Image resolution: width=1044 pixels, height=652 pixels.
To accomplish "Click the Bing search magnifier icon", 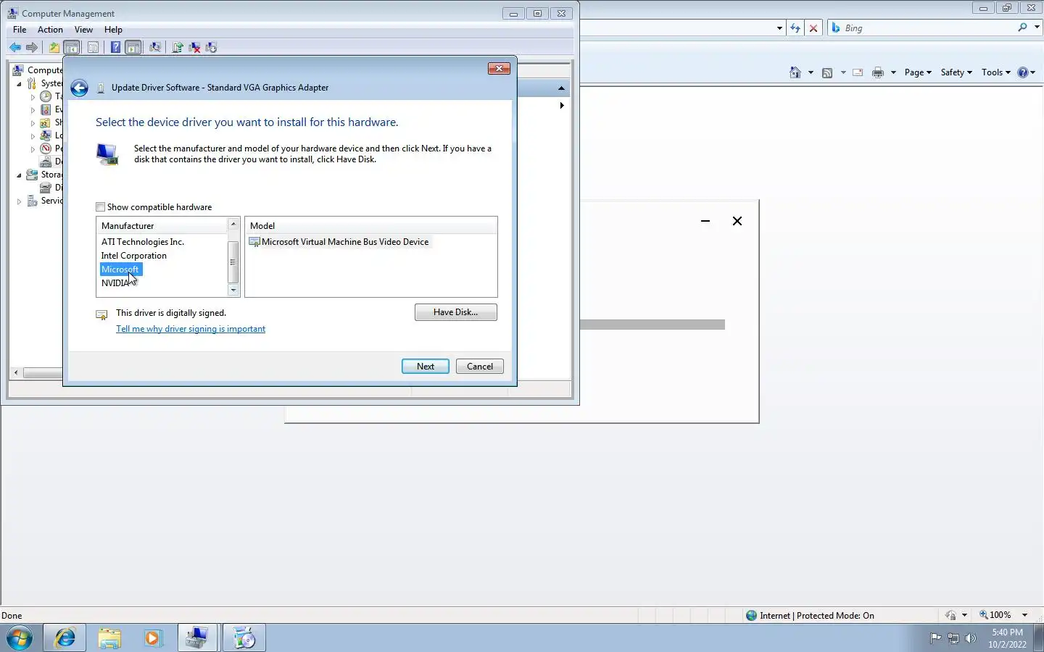I will pos(1022,28).
